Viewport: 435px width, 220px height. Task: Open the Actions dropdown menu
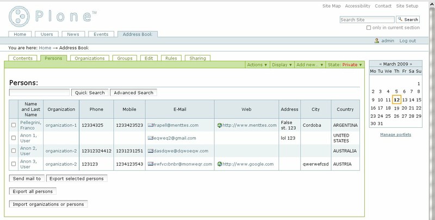[257, 64]
